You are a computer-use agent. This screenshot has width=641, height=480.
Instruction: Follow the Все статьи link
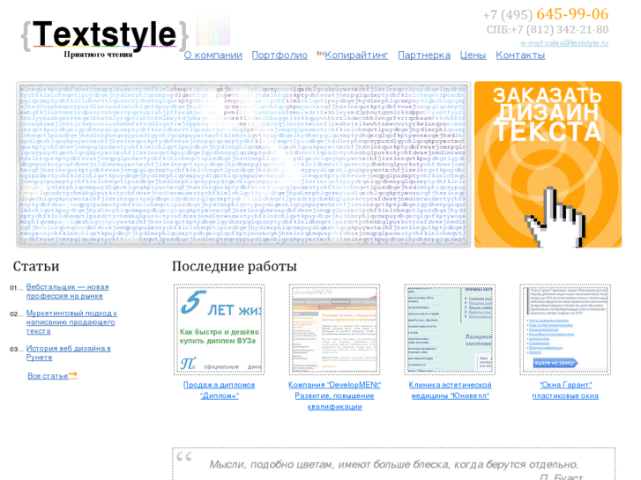pyautogui.click(x=48, y=376)
